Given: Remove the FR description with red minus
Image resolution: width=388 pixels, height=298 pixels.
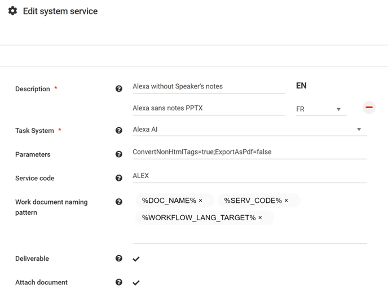Looking at the screenshot, I should point(369,108).
